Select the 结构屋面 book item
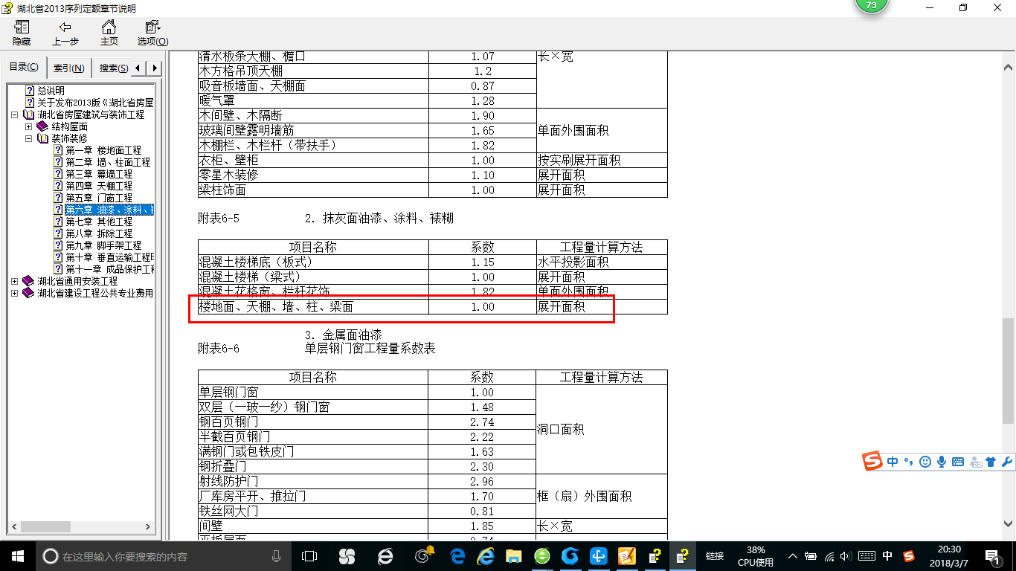This screenshot has height=571, width=1016. [69, 126]
